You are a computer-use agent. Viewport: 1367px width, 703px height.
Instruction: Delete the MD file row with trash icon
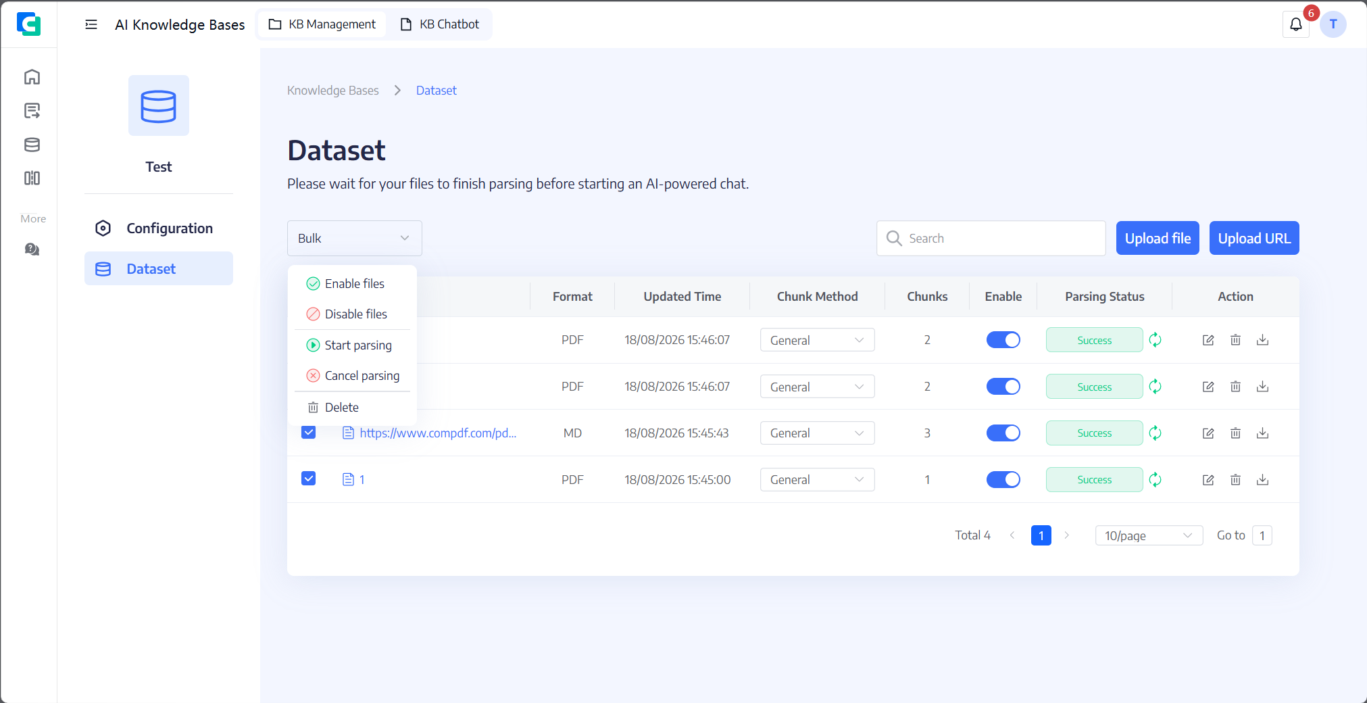[1235, 433]
